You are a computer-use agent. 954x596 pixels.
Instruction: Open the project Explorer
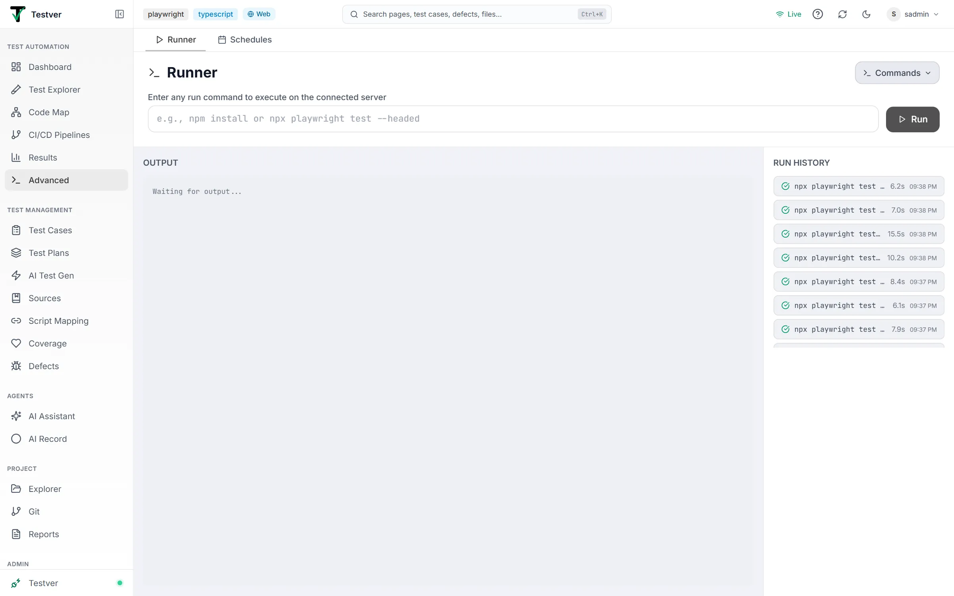click(x=66, y=489)
